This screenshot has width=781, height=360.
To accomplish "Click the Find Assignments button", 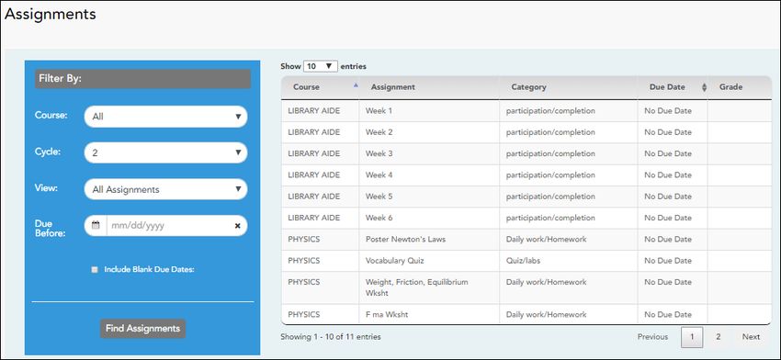I will tap(143, 329).
